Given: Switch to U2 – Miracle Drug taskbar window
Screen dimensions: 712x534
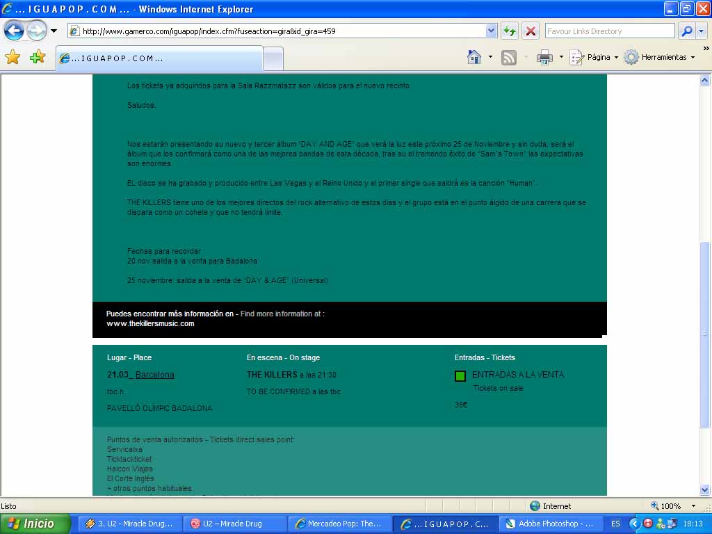Looking at the screenshot, I should (235, 524).
